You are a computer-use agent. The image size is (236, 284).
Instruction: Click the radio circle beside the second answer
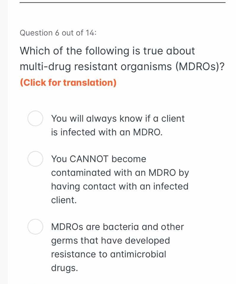point(35,159)
